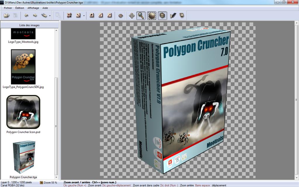Viewport: 299px width, 187px height.
Task: Maximize the image viewer window
Action: coord(284,2)
